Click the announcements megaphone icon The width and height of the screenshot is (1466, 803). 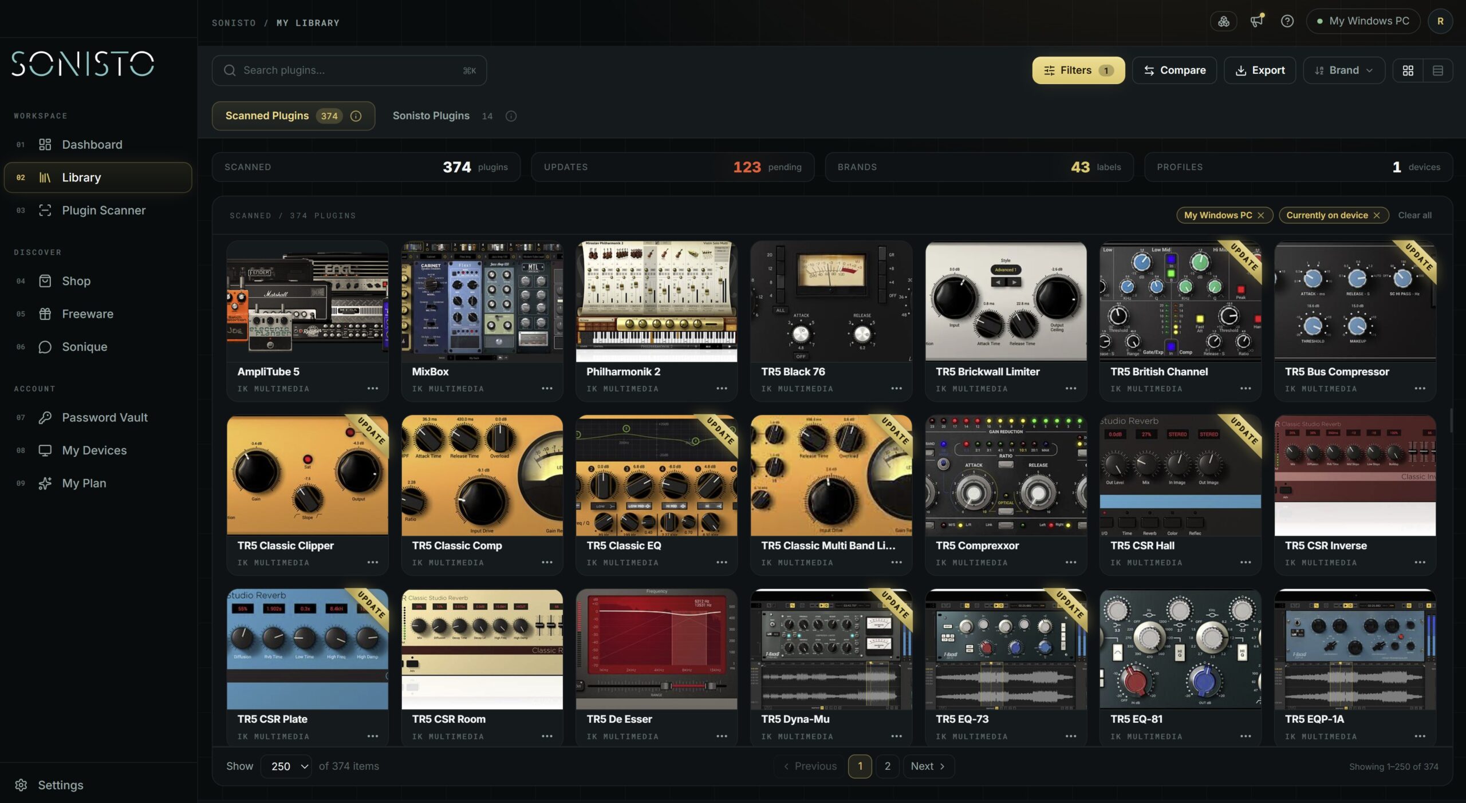point(1256,21)
